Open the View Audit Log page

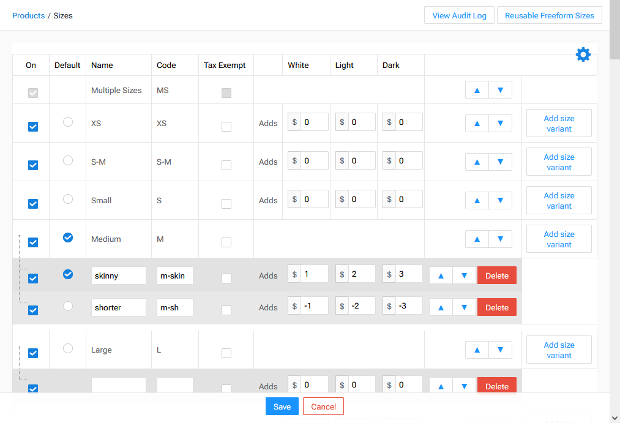[459, 15]
